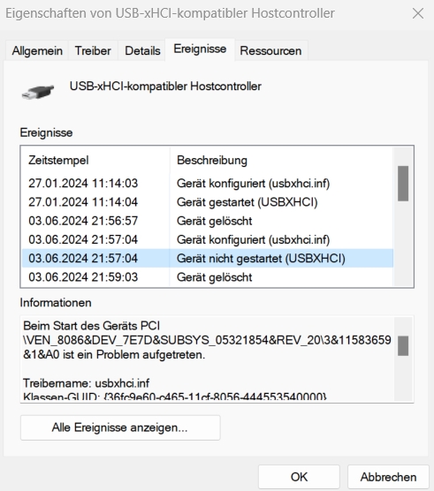Select Gerät nicht gestartet (USBXHCI) row

(x=208, y=259)
